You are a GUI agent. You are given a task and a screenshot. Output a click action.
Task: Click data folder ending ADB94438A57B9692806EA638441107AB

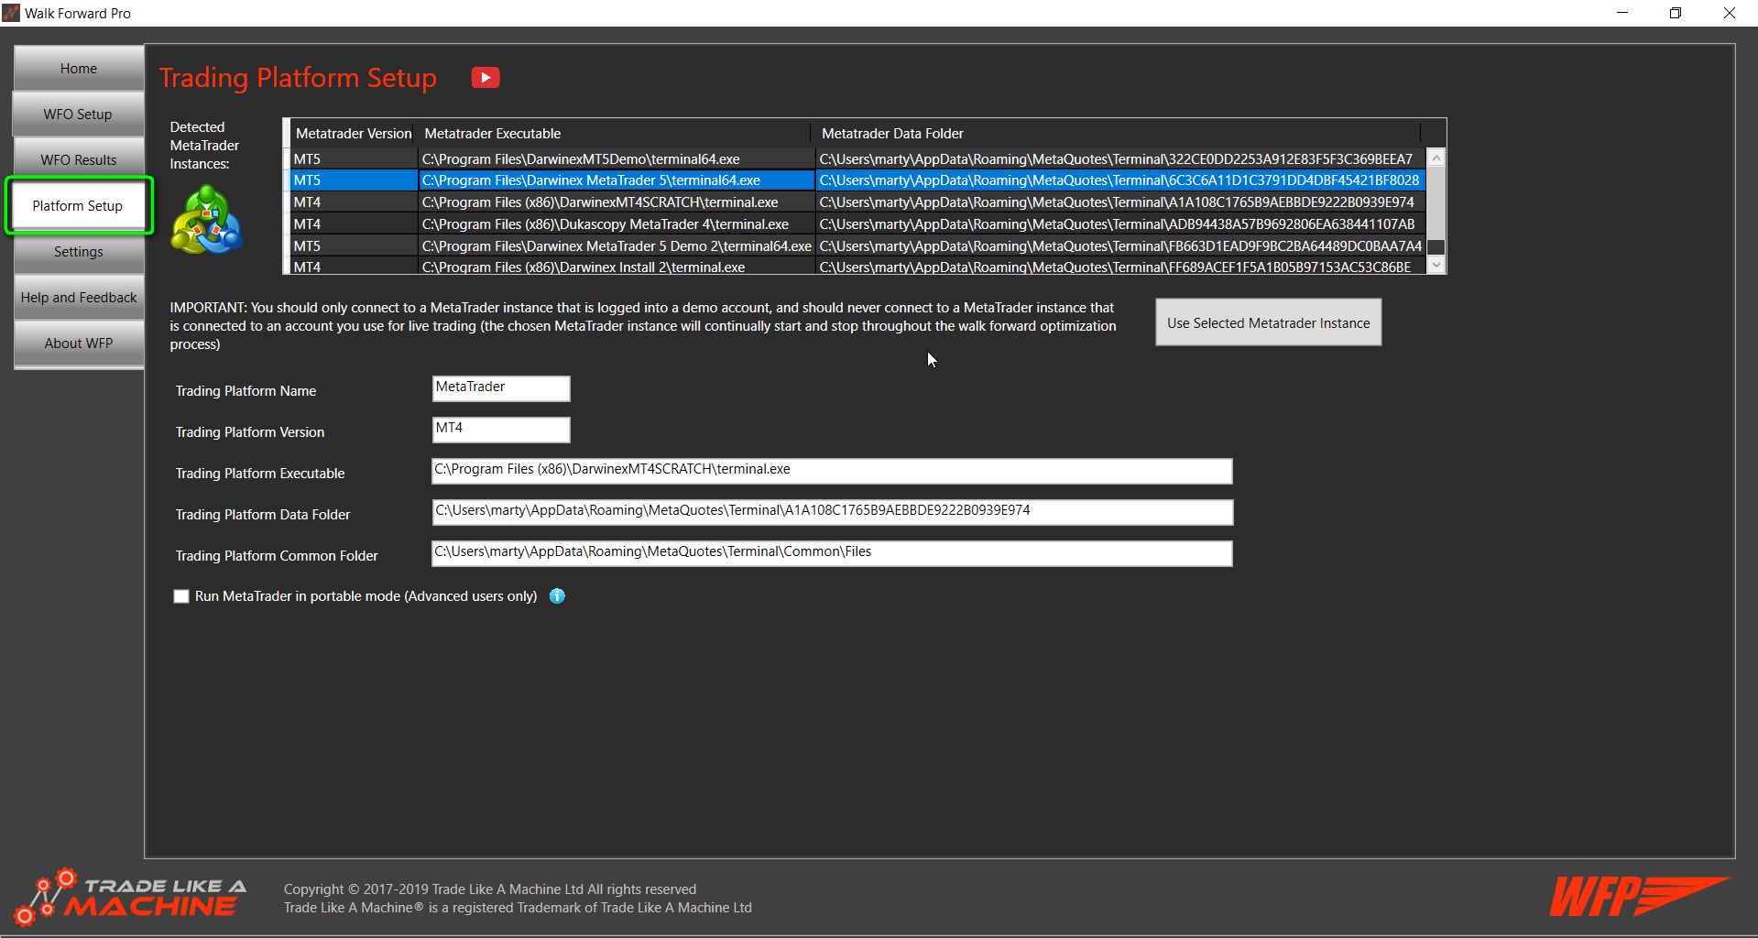click(1119, 224)
